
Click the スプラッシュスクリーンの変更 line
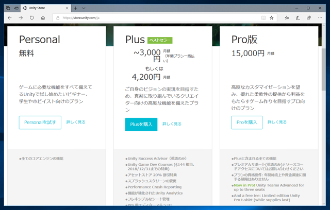point(151,181)
